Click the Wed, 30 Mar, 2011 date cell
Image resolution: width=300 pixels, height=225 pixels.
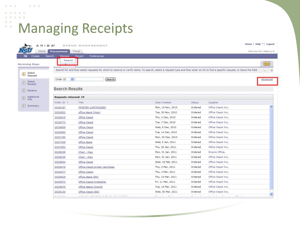point(166,192)
